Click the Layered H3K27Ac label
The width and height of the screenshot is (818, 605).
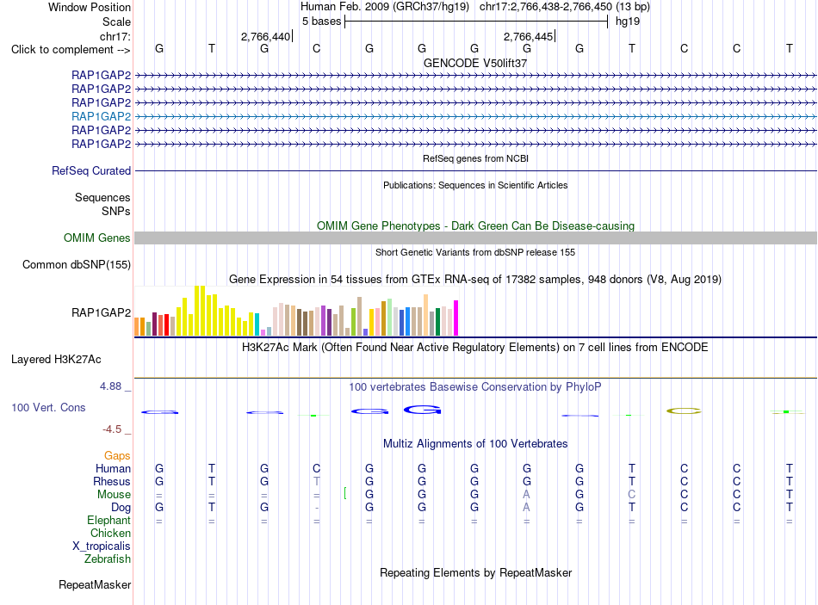tap(56, 360)
